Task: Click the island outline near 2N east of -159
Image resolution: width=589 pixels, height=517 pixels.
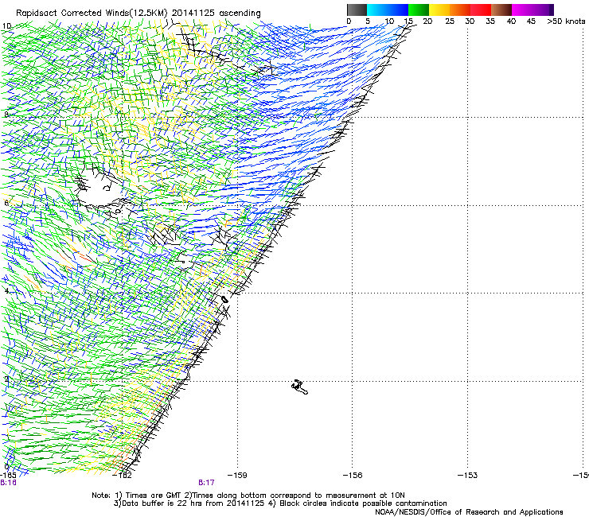Action: (x=299, y=387)
